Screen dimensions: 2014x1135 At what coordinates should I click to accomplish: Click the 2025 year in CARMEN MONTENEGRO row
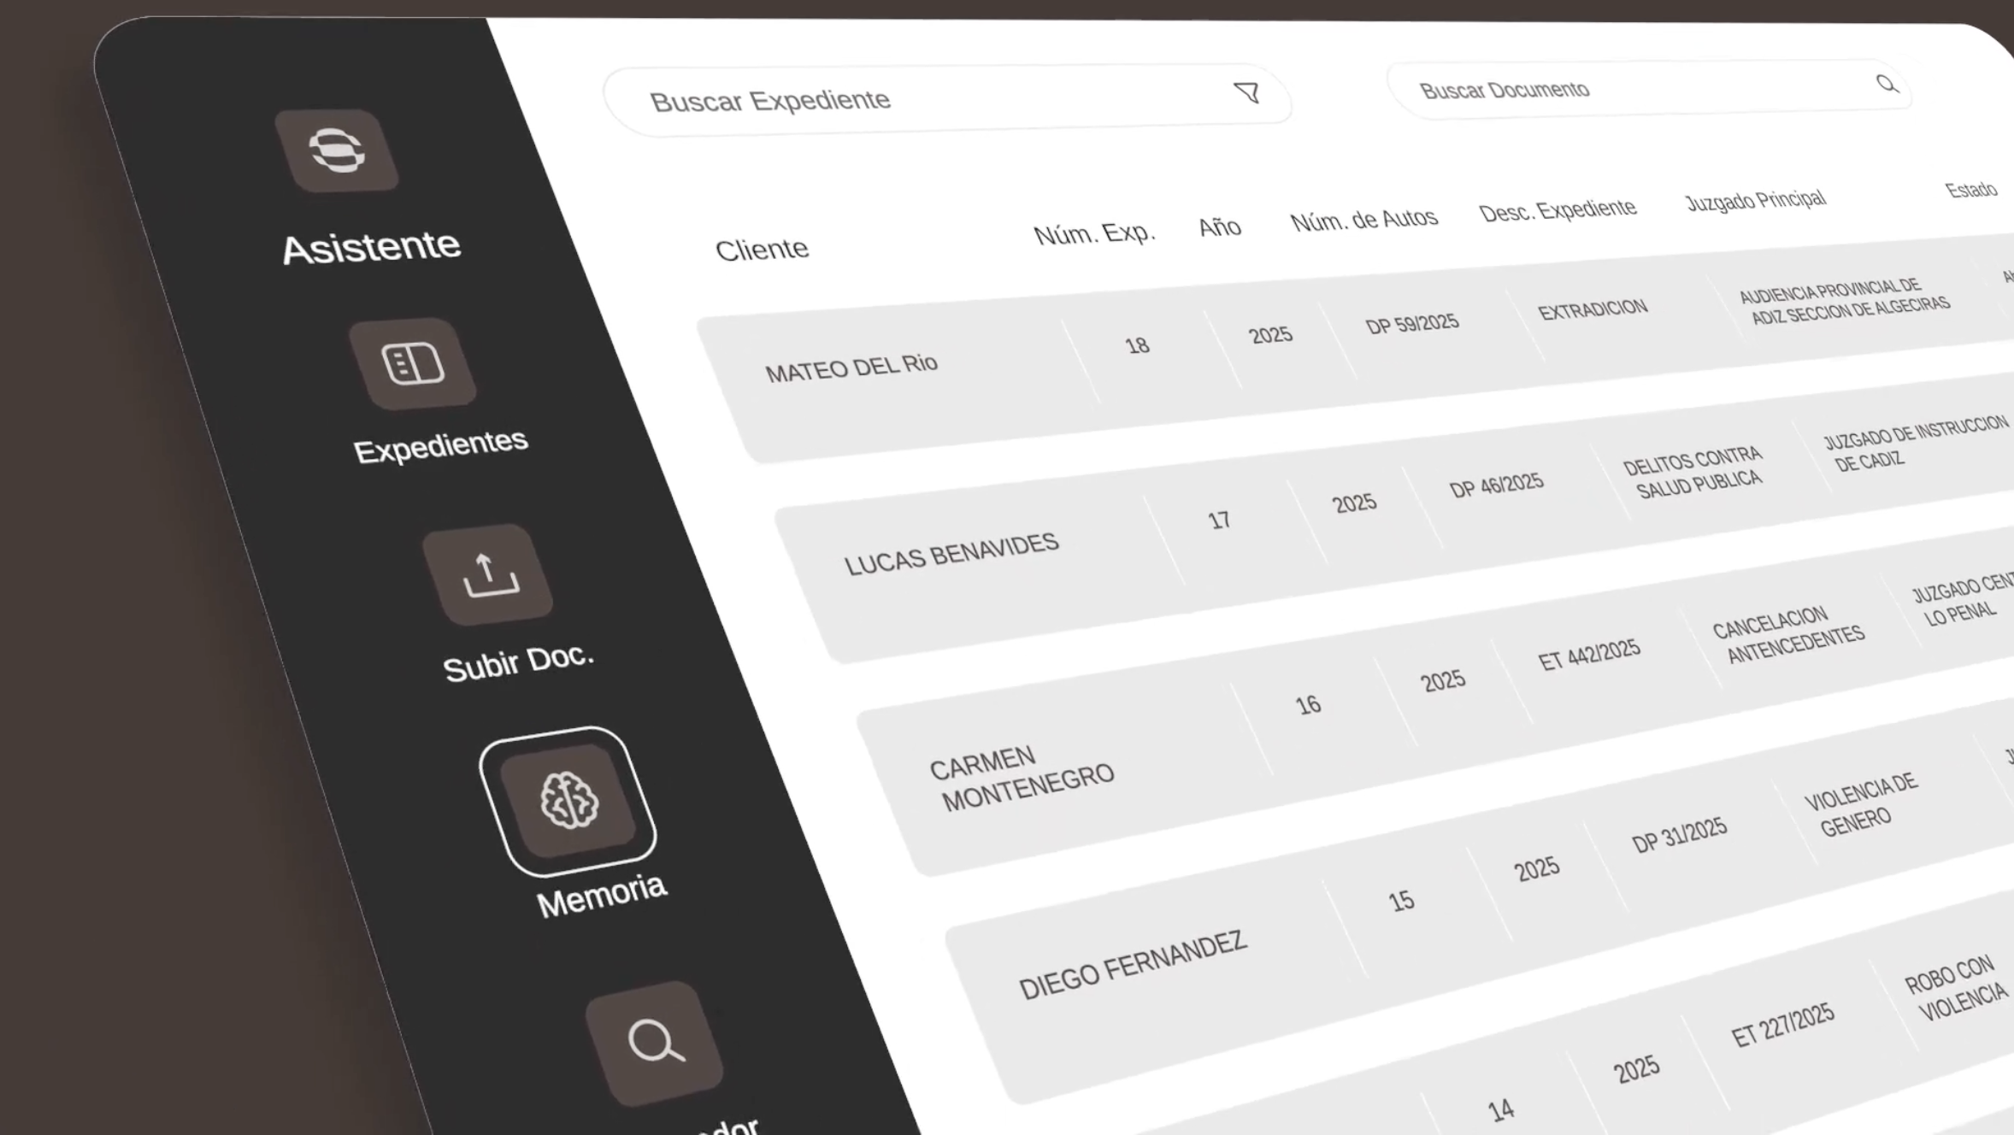(x=1443, y=680)
